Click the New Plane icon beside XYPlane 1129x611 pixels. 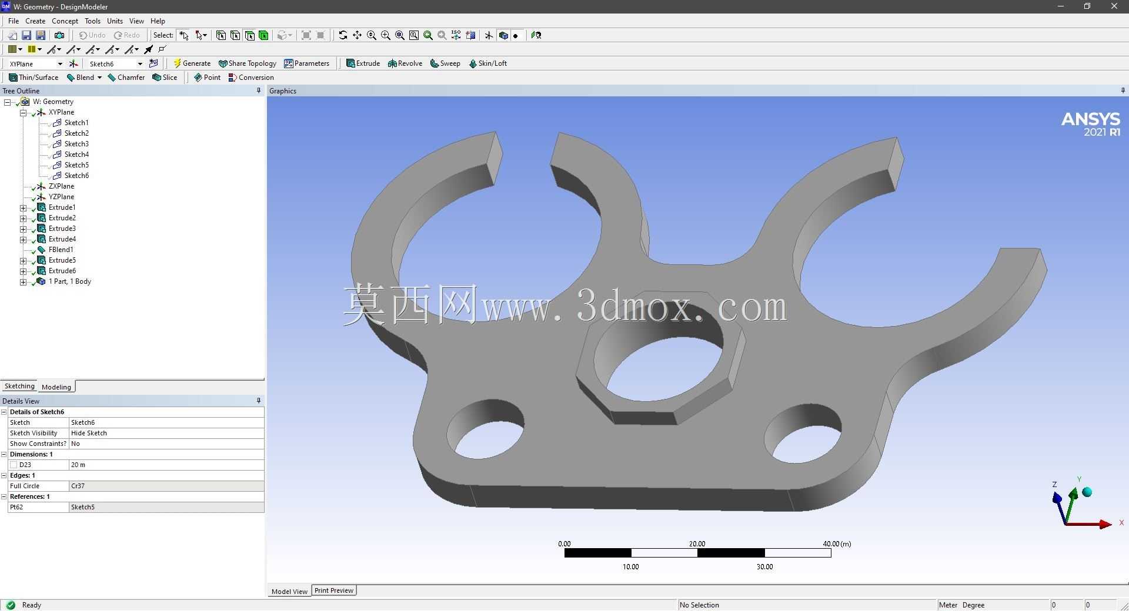point(74,63)
